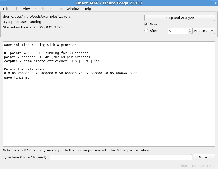Expand the More button dropdown arrow
The image size is (218, 169).
213,157
